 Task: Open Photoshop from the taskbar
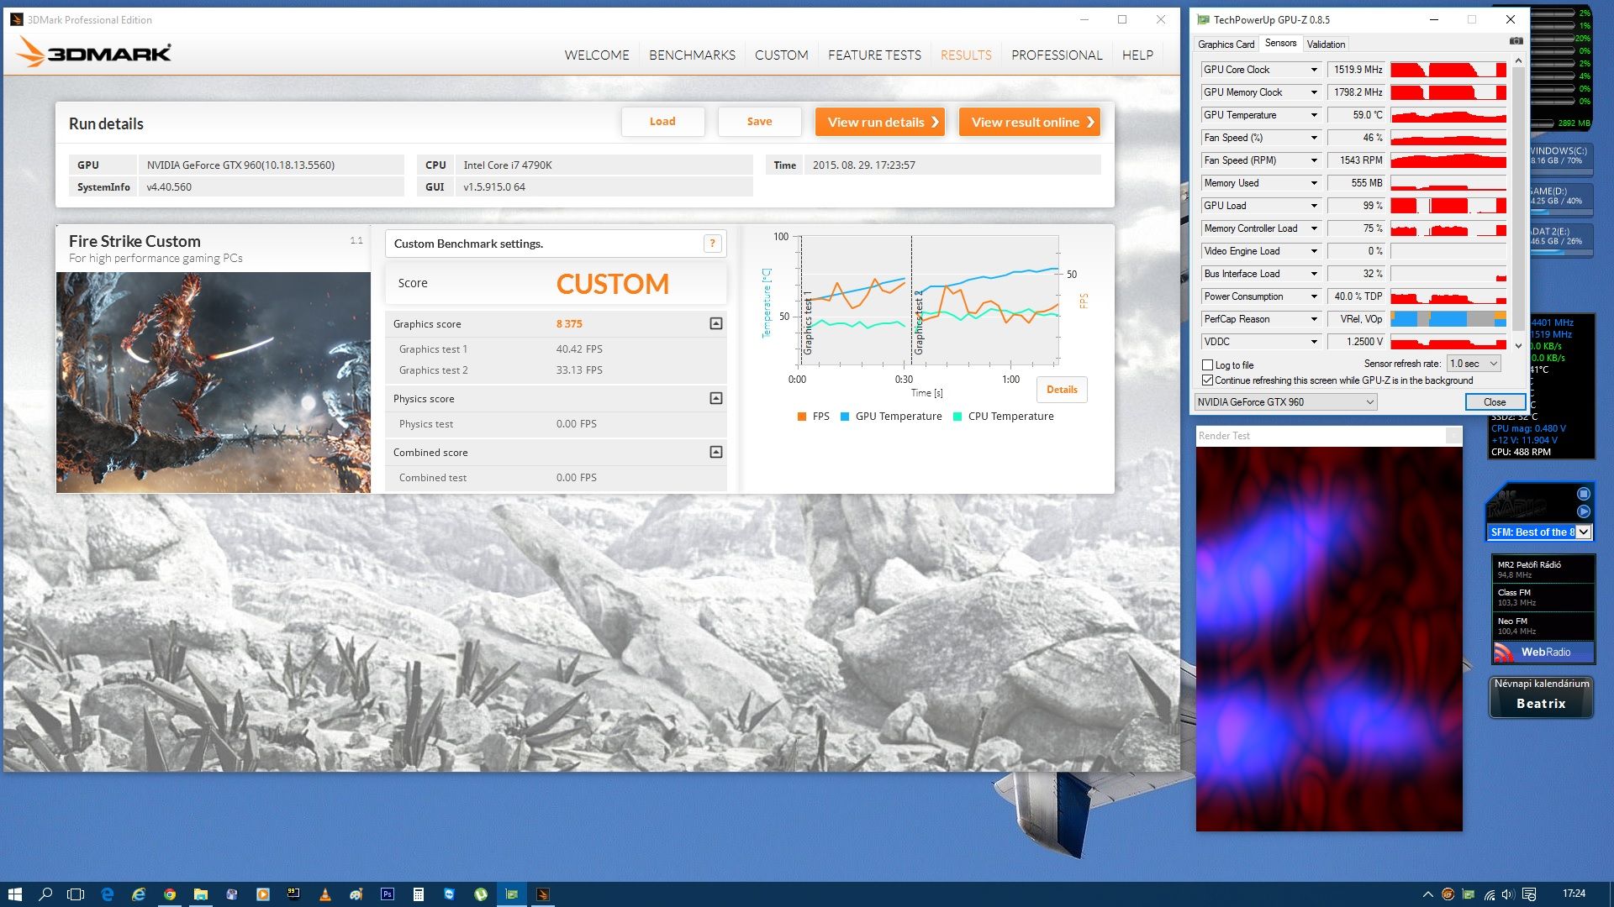click(x=388, y=894)
